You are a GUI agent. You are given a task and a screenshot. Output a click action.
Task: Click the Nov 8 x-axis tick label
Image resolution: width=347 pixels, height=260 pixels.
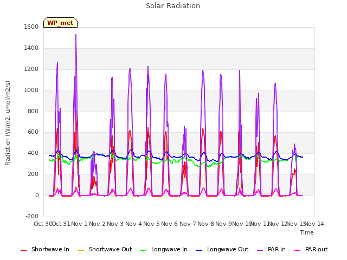[205, 224]
